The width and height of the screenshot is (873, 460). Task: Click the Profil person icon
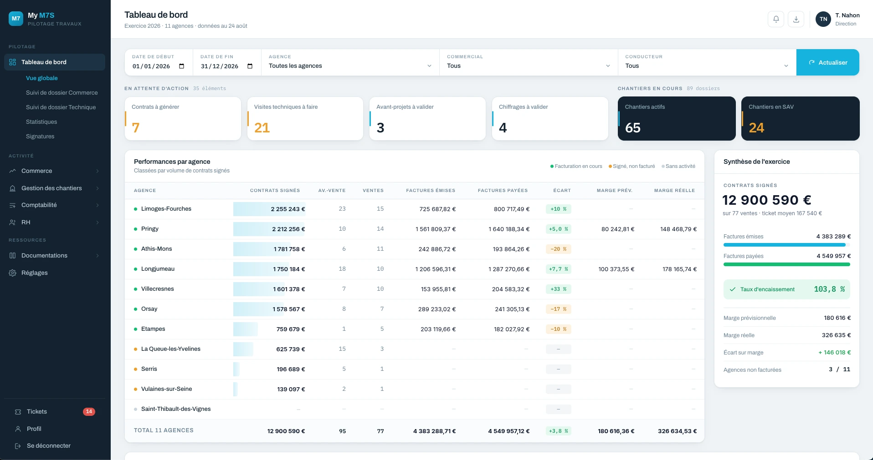click(18, 429)
